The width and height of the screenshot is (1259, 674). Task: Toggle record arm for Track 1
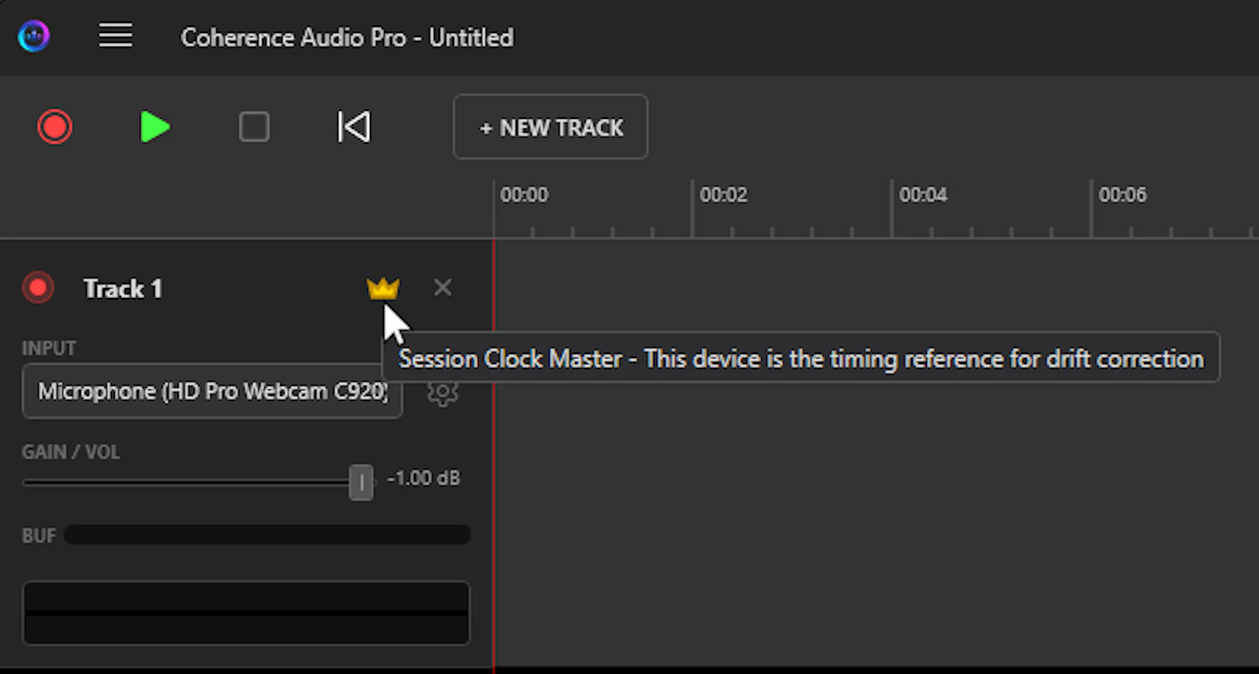[x=38, y=288]
